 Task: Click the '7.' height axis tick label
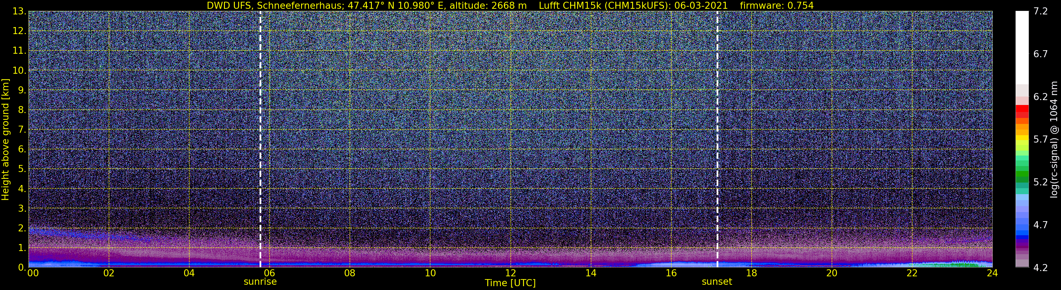[22, 130]
